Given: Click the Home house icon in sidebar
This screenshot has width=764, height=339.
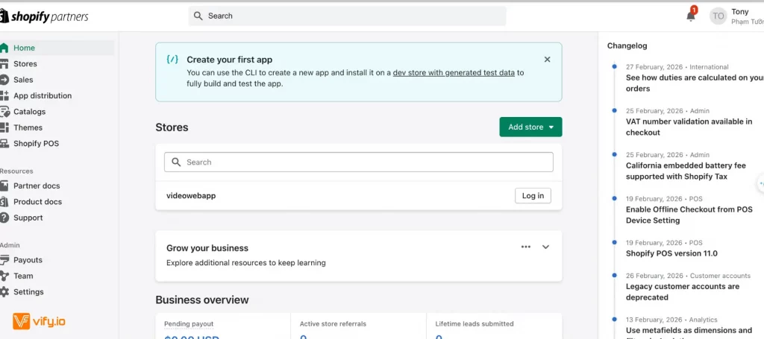Looking at the screenshot, I should 4,48.
